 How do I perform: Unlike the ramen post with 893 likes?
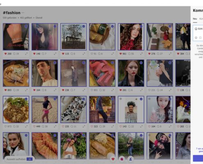pos(6,90)
